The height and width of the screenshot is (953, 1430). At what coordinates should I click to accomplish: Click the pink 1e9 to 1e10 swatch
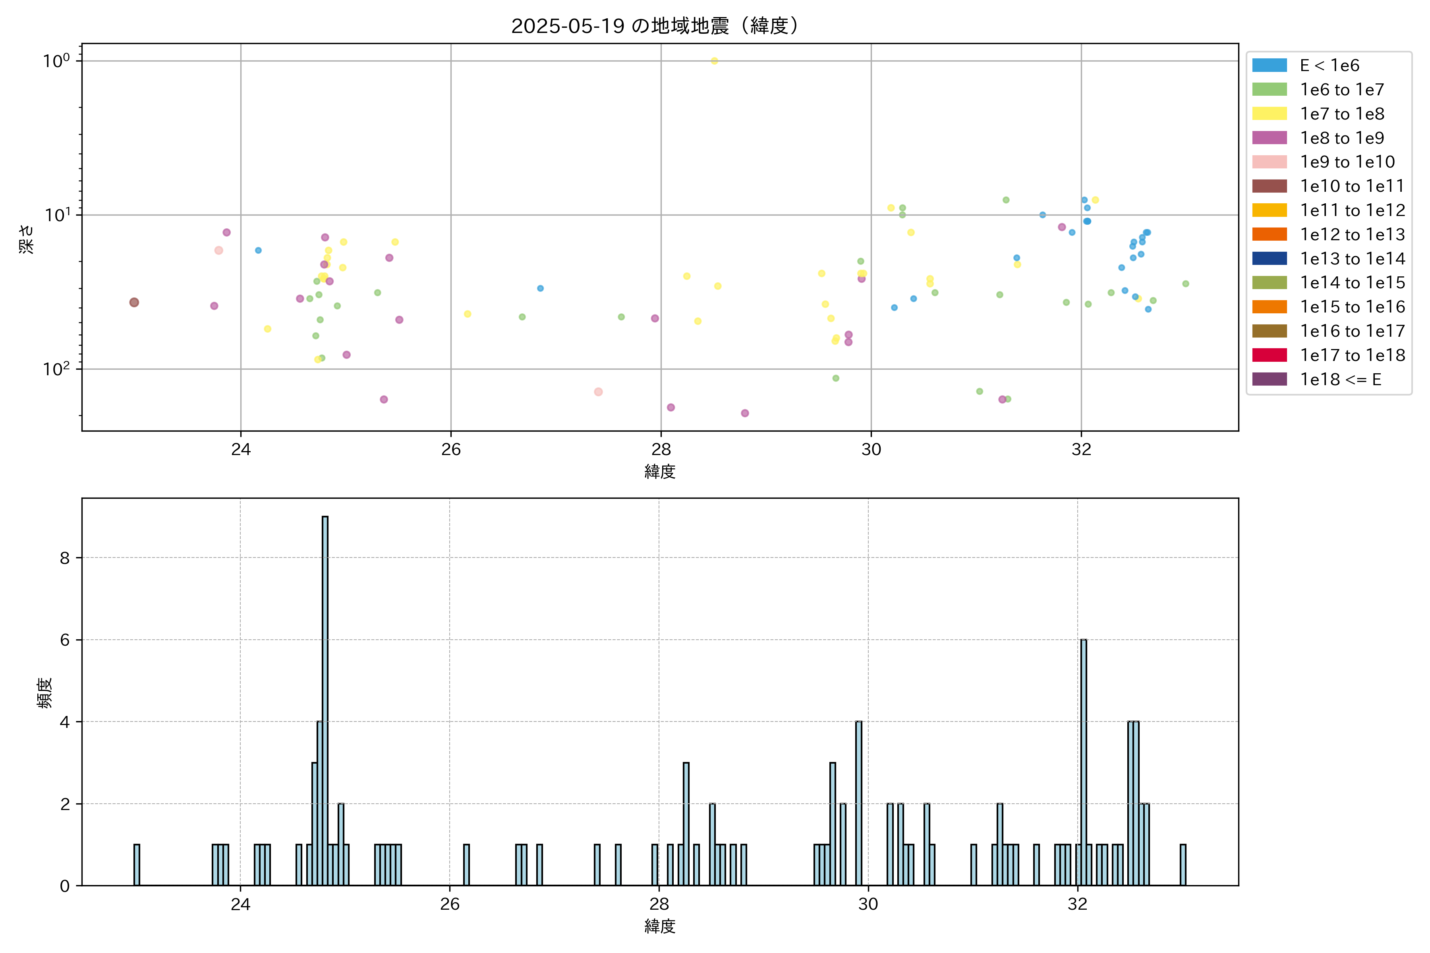(x=1270, y=162)
